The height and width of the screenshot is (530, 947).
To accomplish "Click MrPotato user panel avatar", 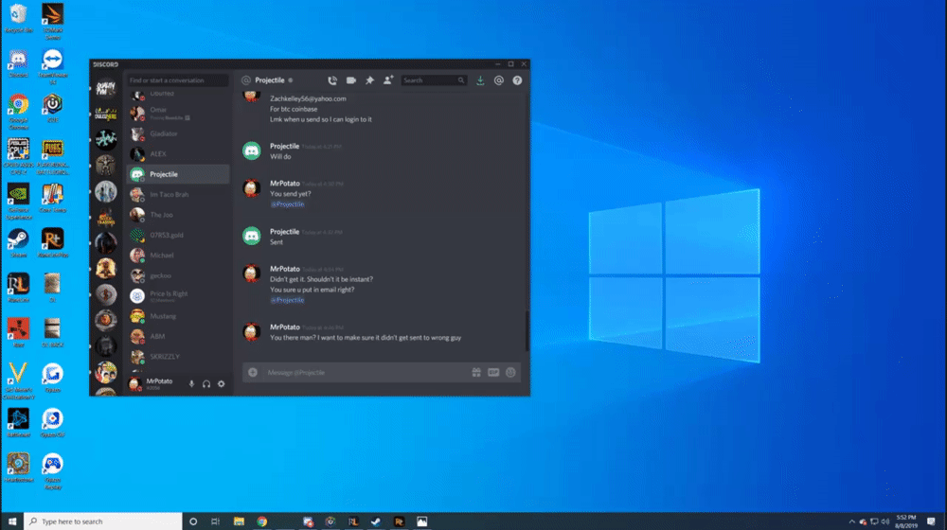I will (135, 384).
